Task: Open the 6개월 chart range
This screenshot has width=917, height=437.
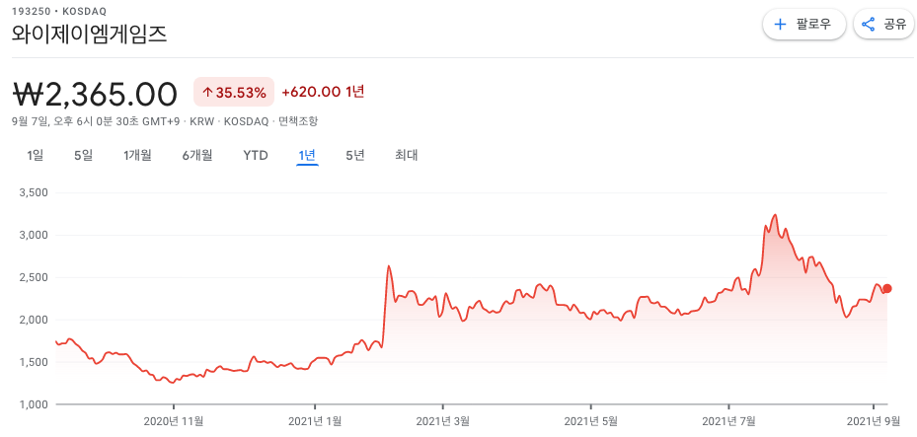Action: click(197, 156)
